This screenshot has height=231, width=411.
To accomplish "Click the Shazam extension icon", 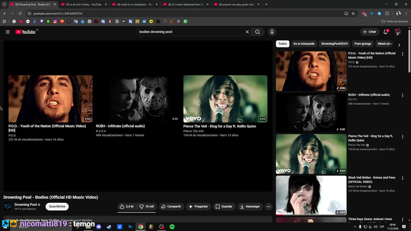I will click(x=379, y=13).
